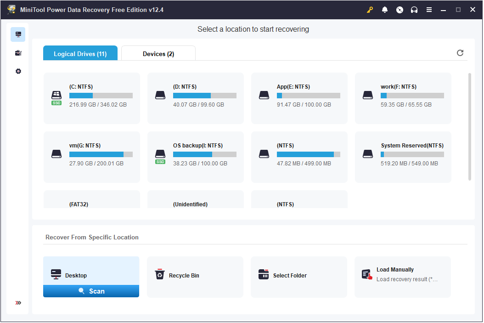Click the vm(G:) drive usage bar

[101, 154]
